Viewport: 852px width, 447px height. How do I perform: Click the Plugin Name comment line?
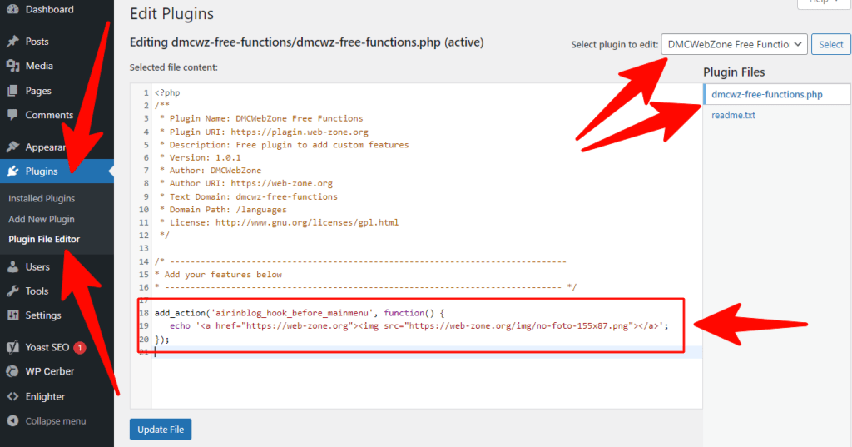point(261,118)
